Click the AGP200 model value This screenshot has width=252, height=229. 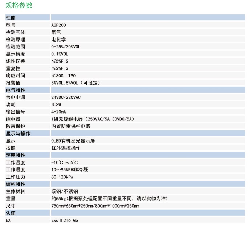59,25
